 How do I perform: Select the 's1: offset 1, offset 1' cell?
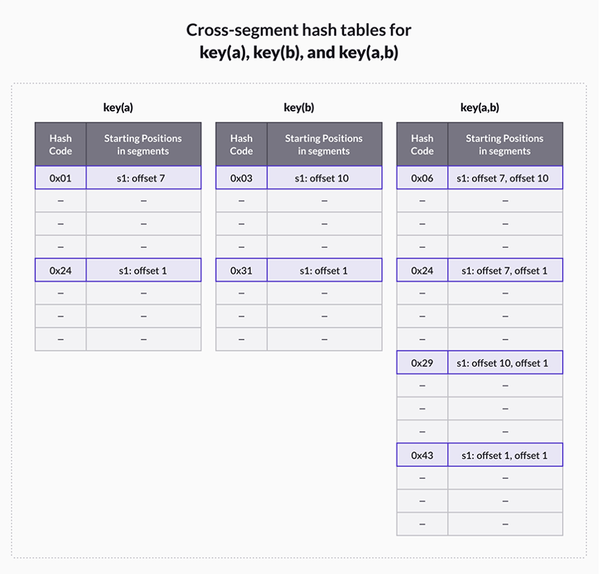point(505,456)
